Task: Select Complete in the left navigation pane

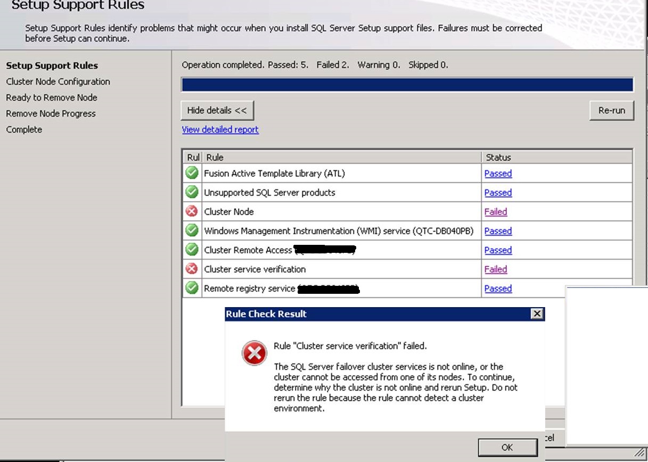Action: click(23, 129)
